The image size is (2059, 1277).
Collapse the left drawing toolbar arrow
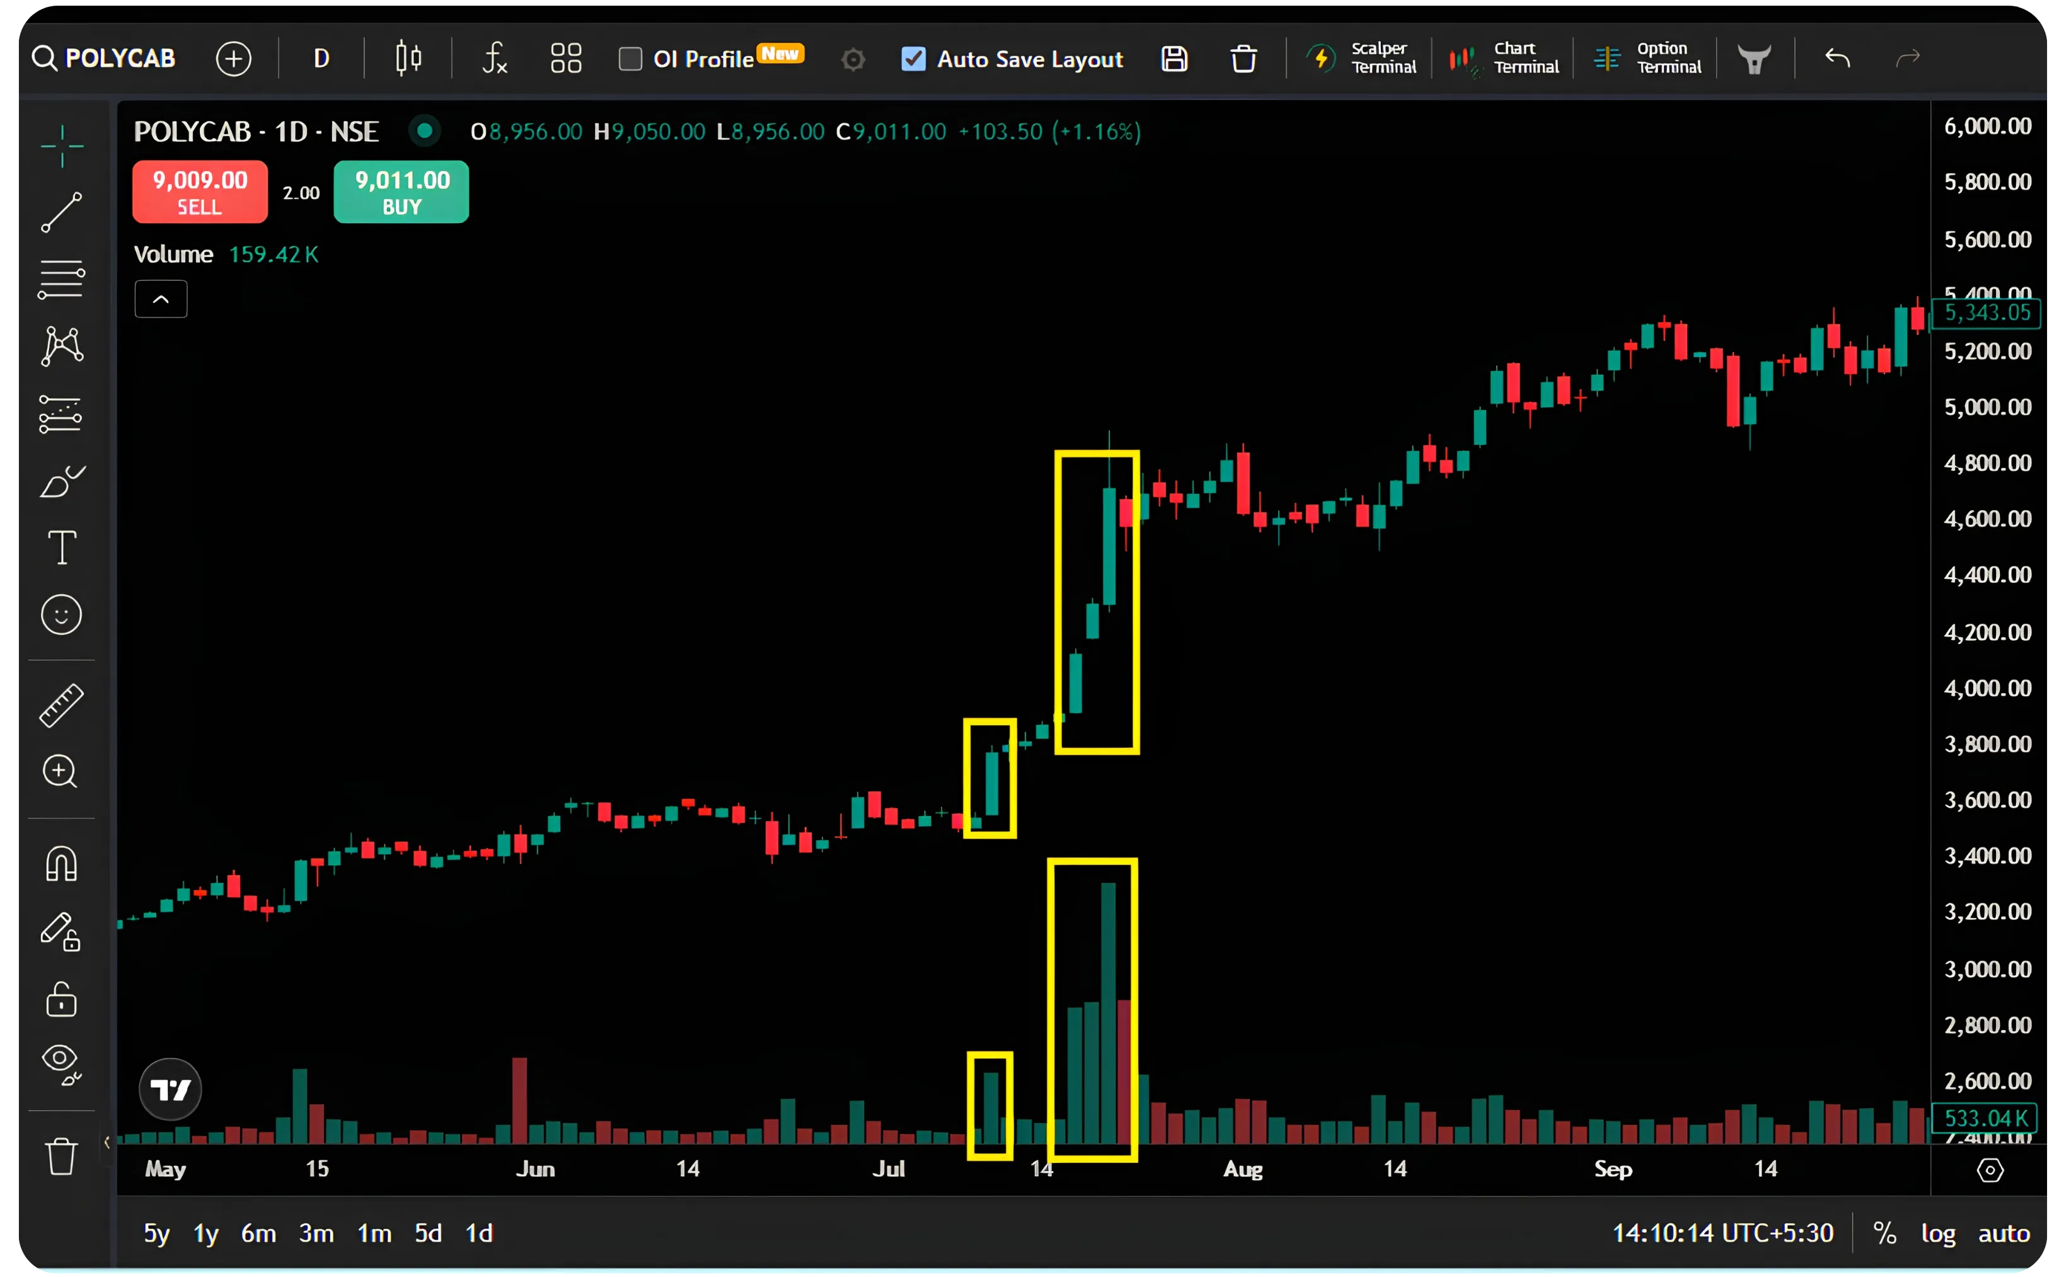click(107, 1143)
